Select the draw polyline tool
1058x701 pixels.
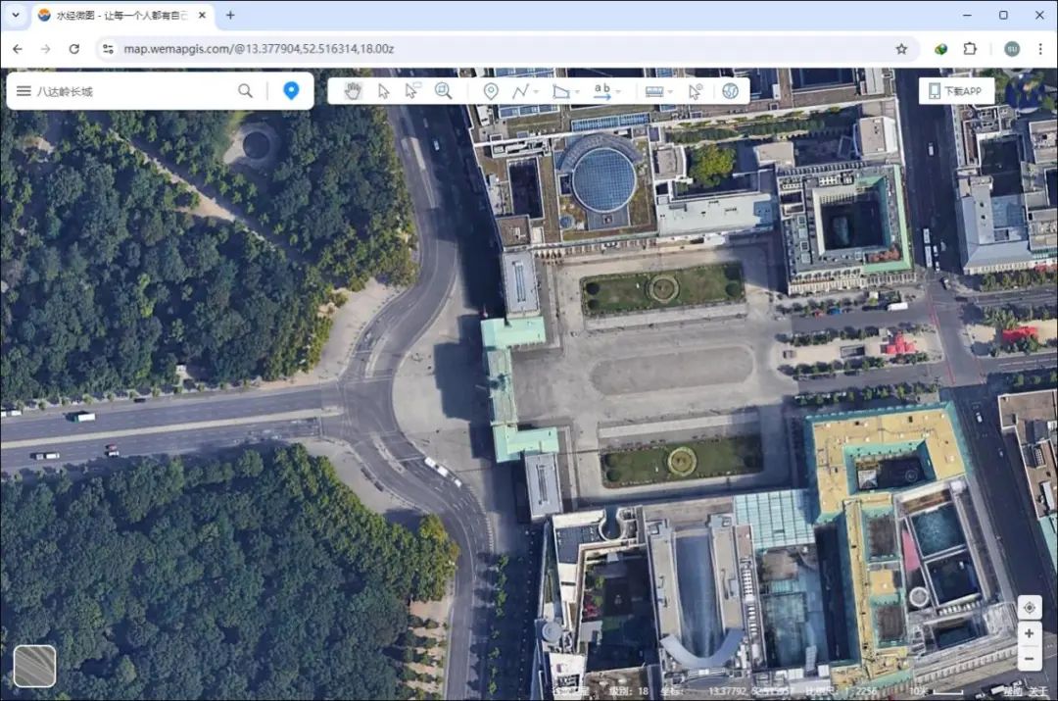[520, 91]
